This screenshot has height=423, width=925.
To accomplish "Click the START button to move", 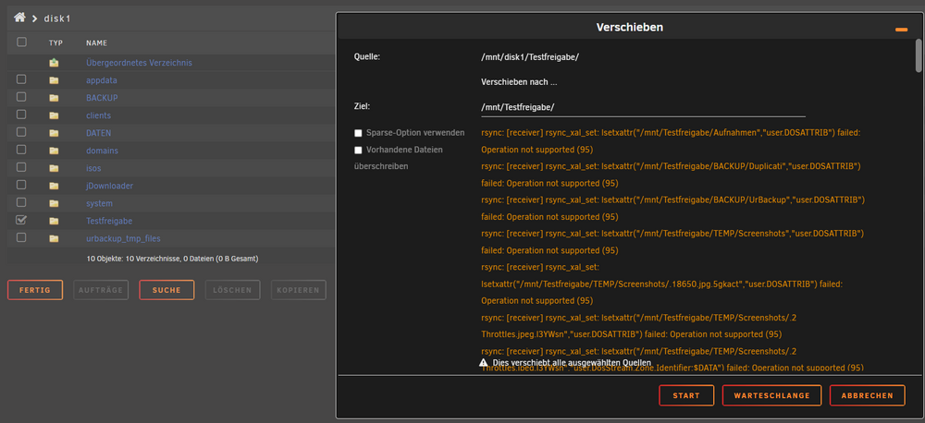I will [686, 395].
